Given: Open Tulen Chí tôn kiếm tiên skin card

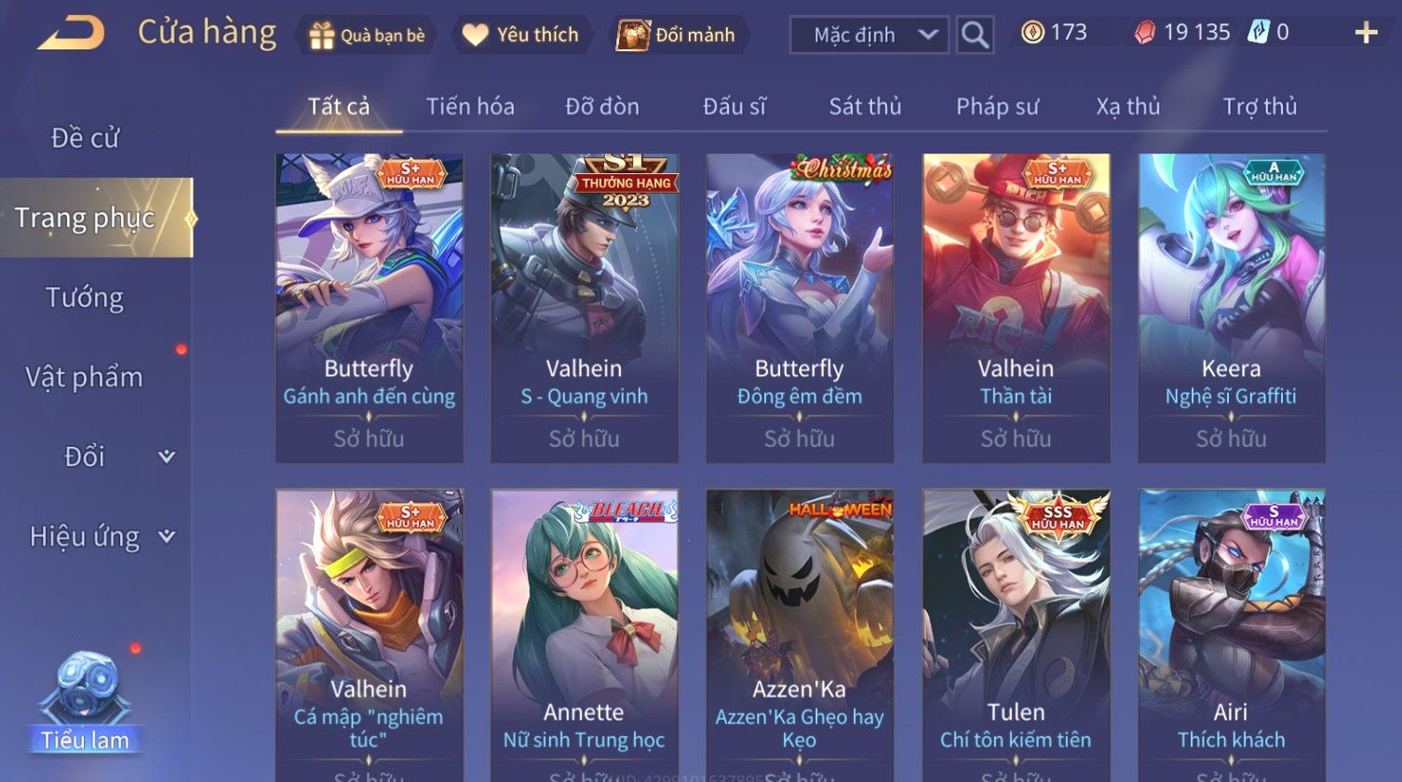Looking at the screenshot, I should click(x=1016, y=635).
